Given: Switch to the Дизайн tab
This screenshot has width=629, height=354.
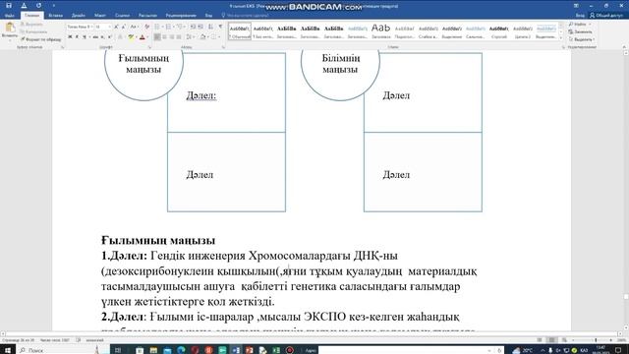Looking at the screenshot, I should tap(79, 16).
